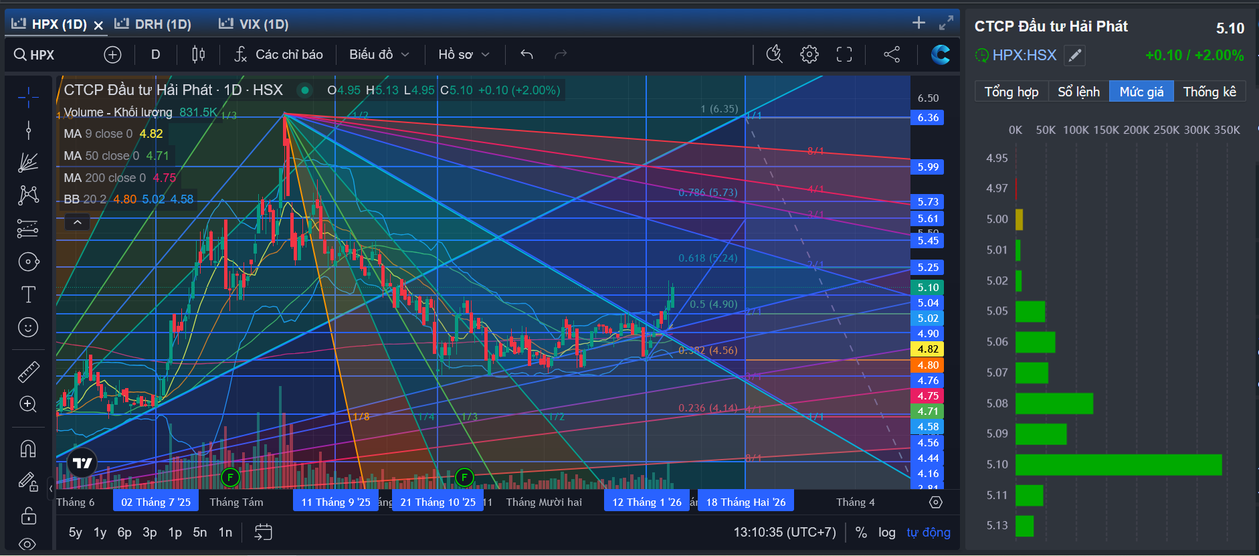Screen dimensions: 1259x556
Task: Open the time zone menu 13:10:35 (UTC+7)
Action: 785,533
